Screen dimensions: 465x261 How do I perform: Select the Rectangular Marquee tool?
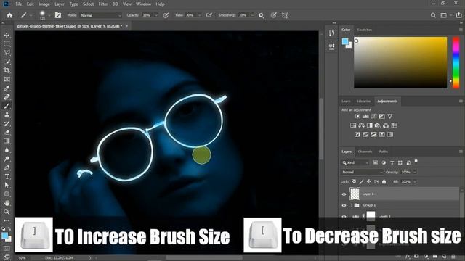pyautogui.click(x=7, y=43)
